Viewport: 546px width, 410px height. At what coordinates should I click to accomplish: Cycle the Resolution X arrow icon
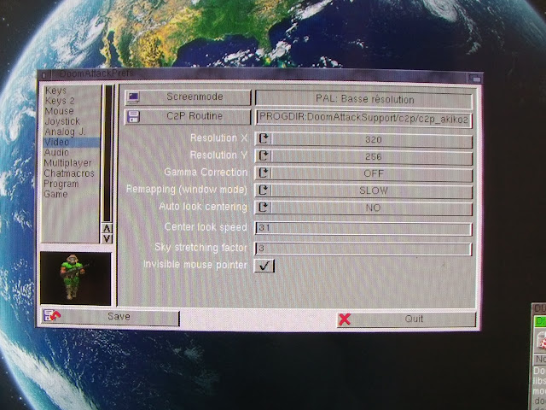(264, 138)
